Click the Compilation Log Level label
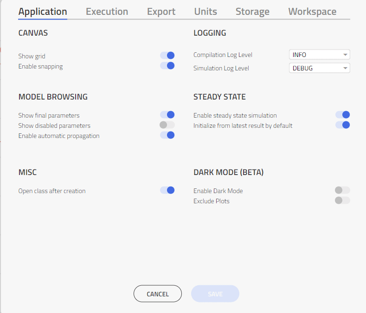Screen dimensions: 366x313 223,55
